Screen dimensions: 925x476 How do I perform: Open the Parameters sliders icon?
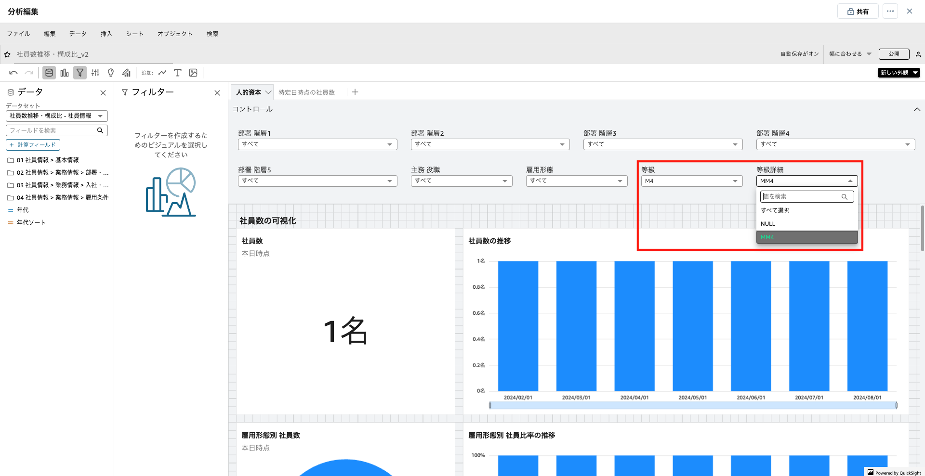tap(95, 73)
